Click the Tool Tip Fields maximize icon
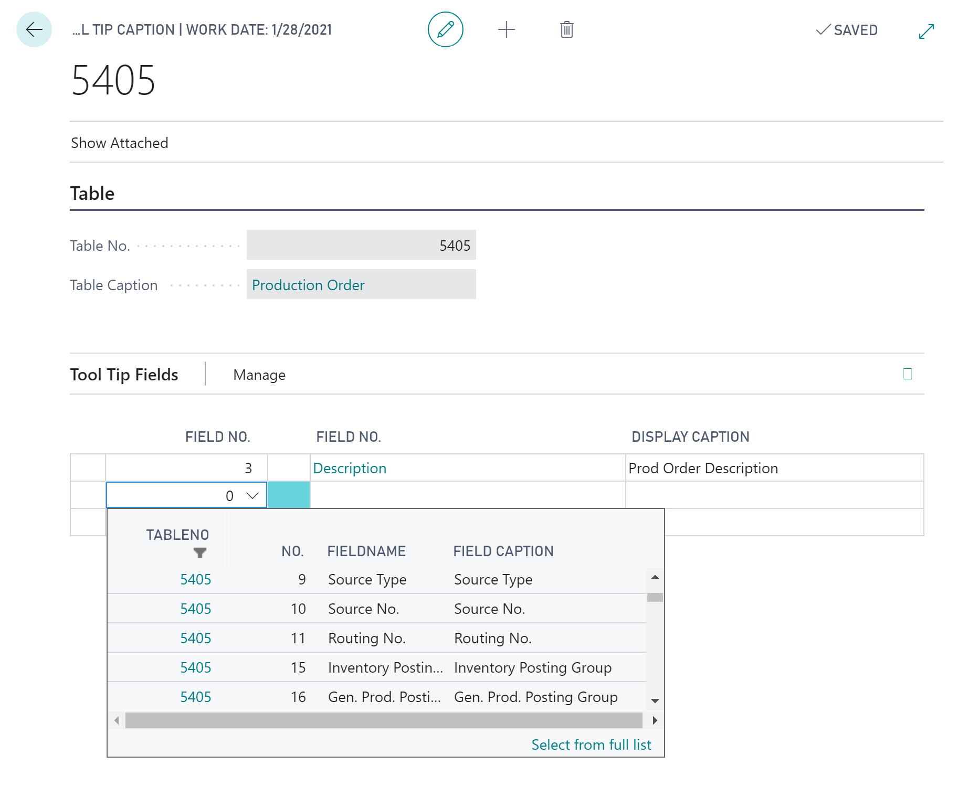Image resolution: width=958 pixels, height=797 pixels. coord(907,374)
